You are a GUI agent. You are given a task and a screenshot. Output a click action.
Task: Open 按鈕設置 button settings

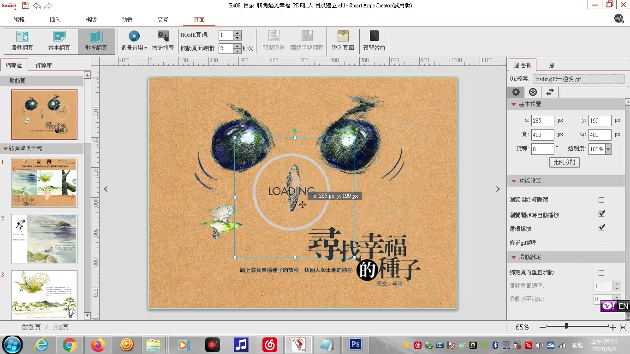click(x=162, y=41)
